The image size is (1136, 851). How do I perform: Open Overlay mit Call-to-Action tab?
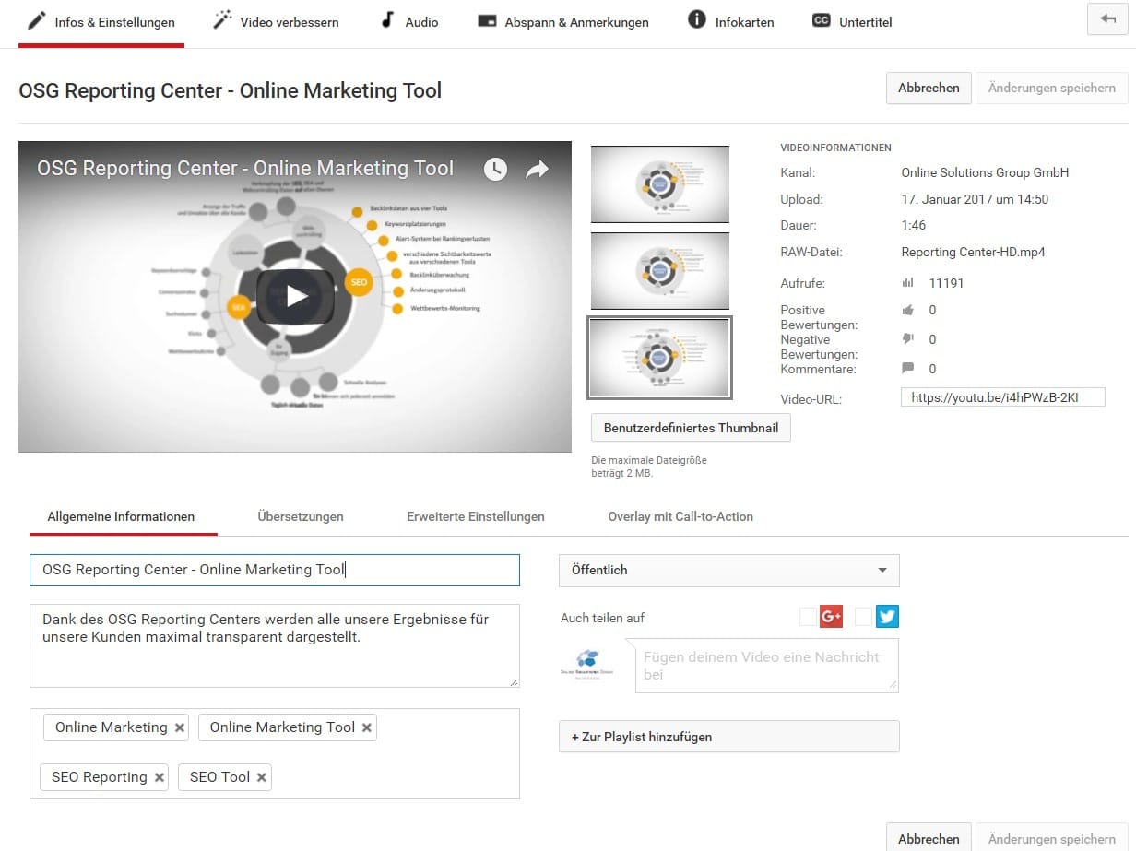coord(680,516)
